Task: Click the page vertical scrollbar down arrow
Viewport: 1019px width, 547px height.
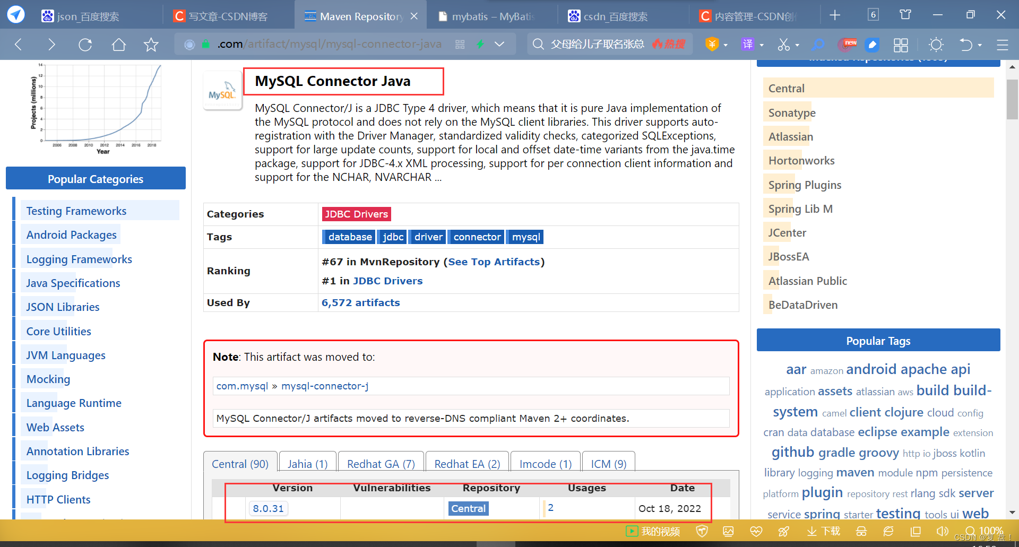Action: (x=1012, y=513)
